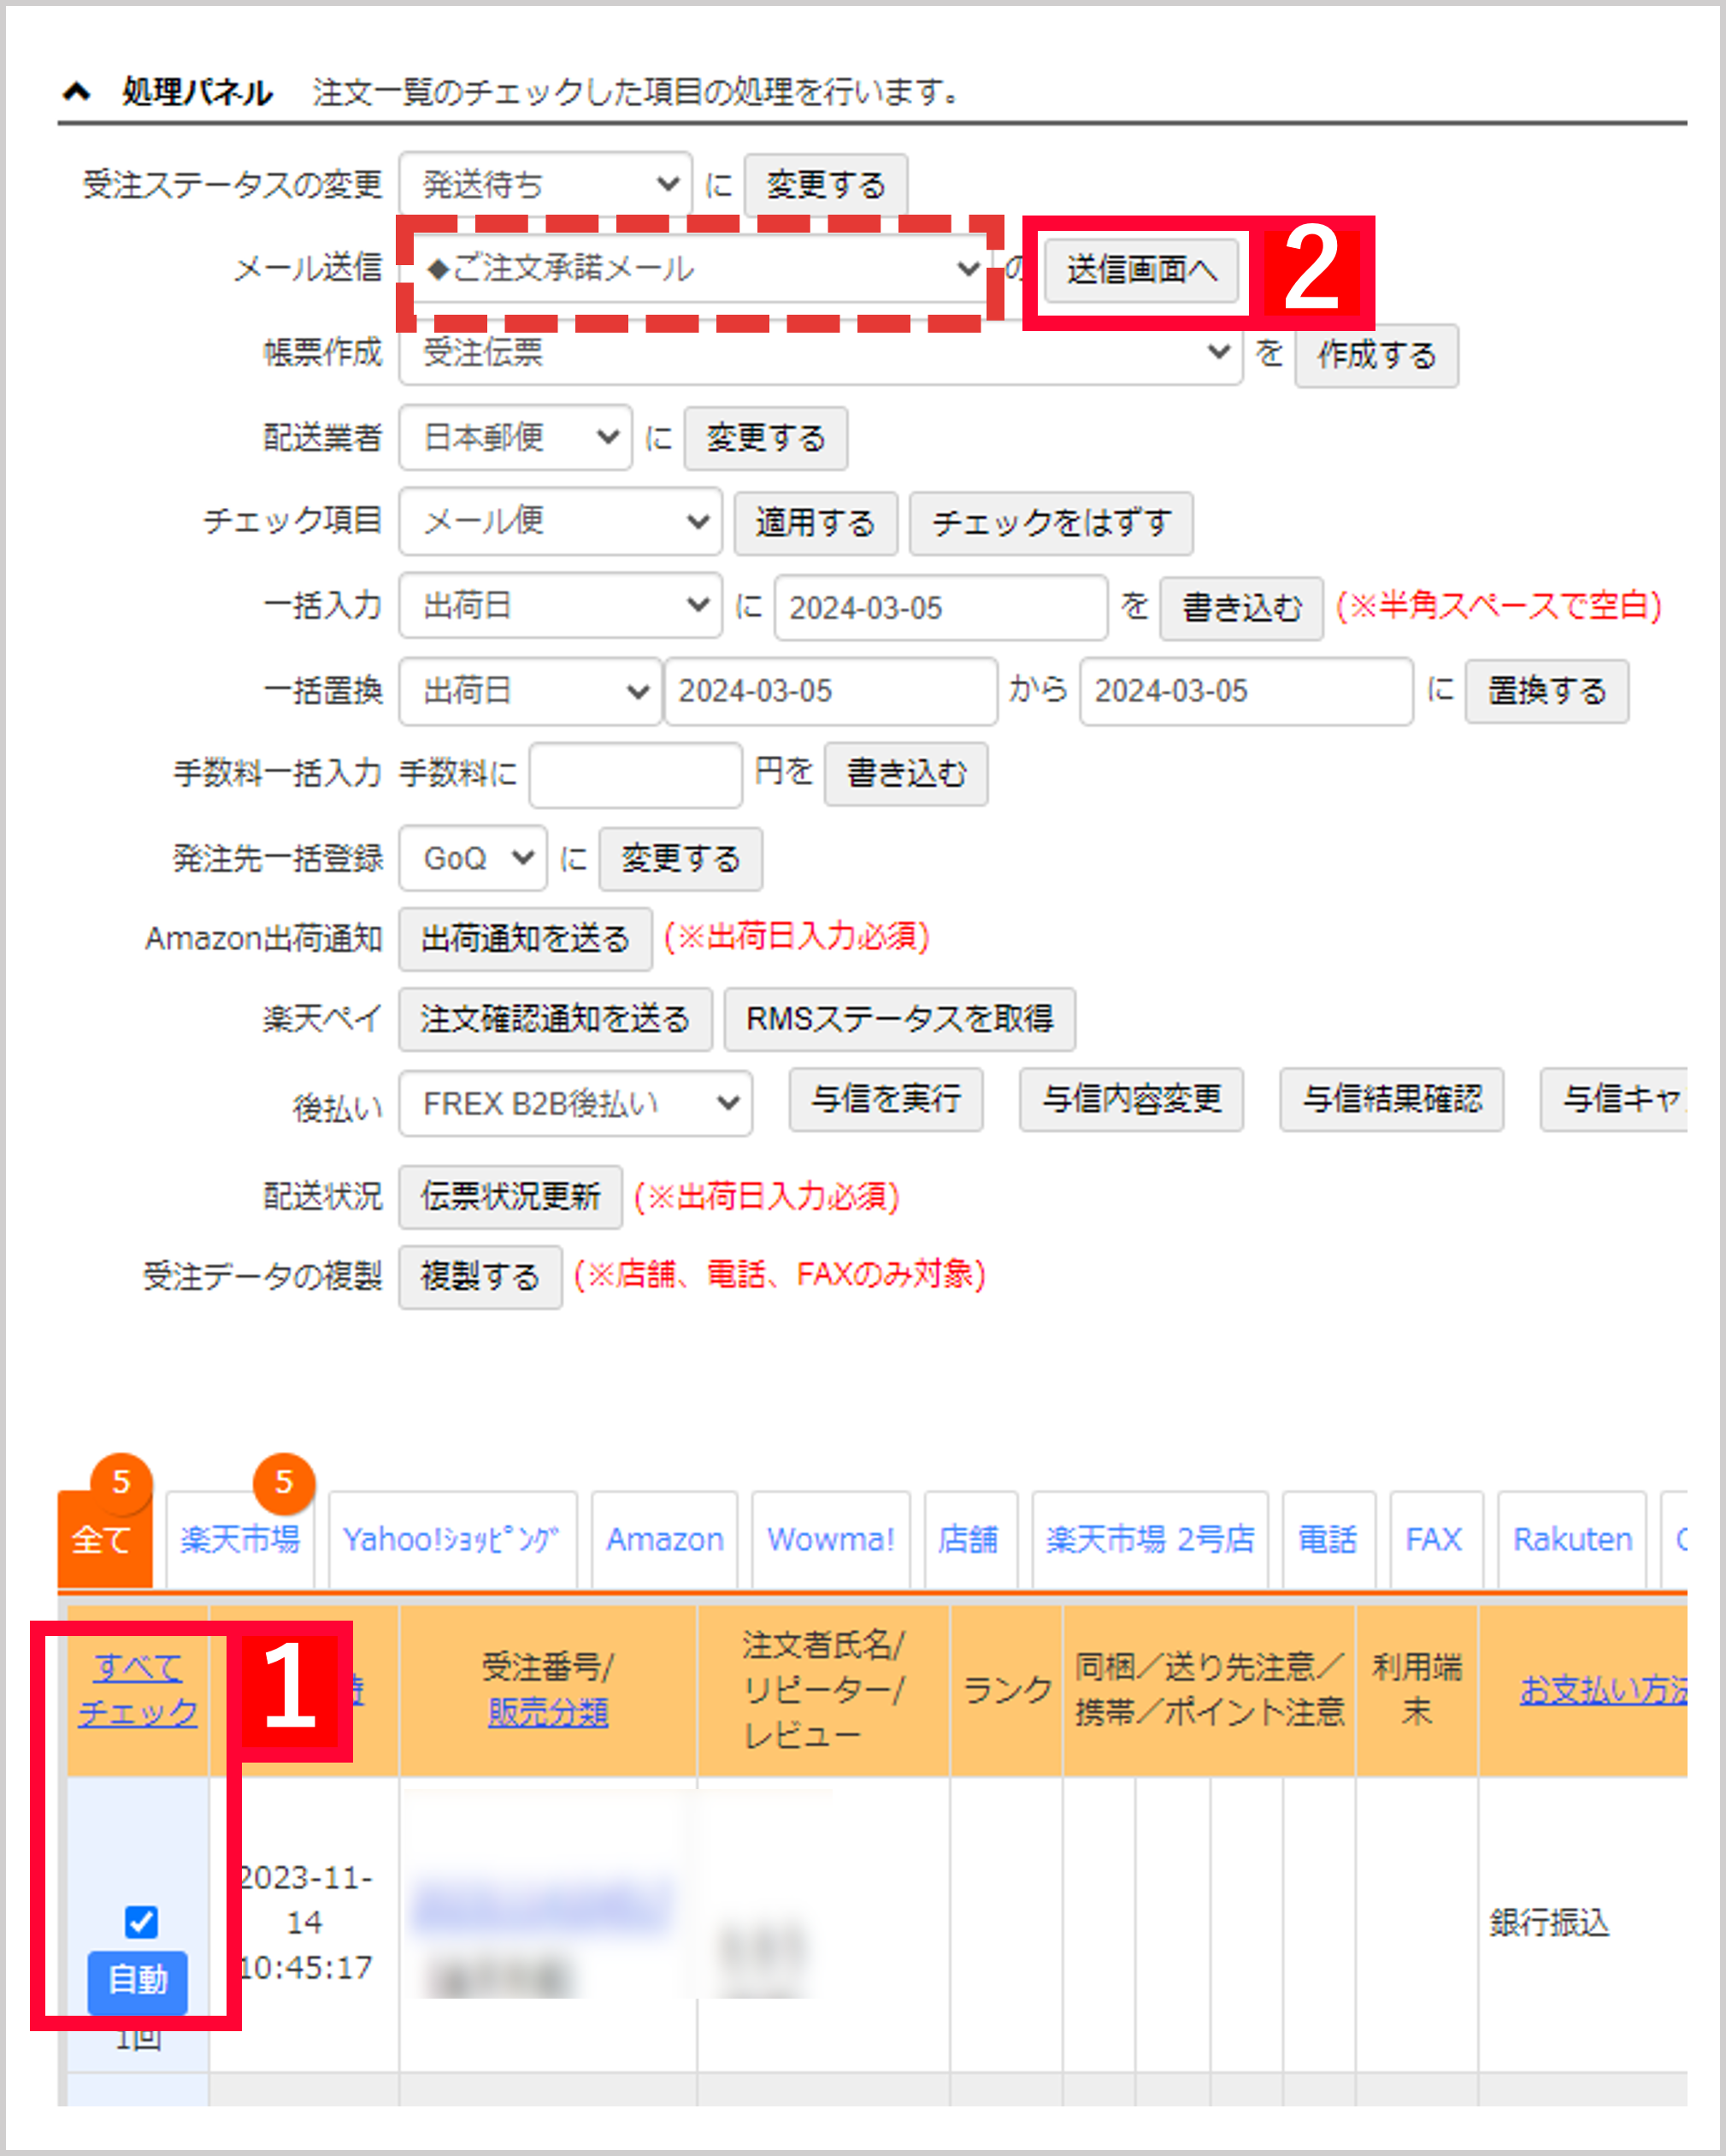This screenshot has width=1726, height=2156.
Task: Open the 一括置換 dropdown showing 出荷日
Action: [530, 690]
